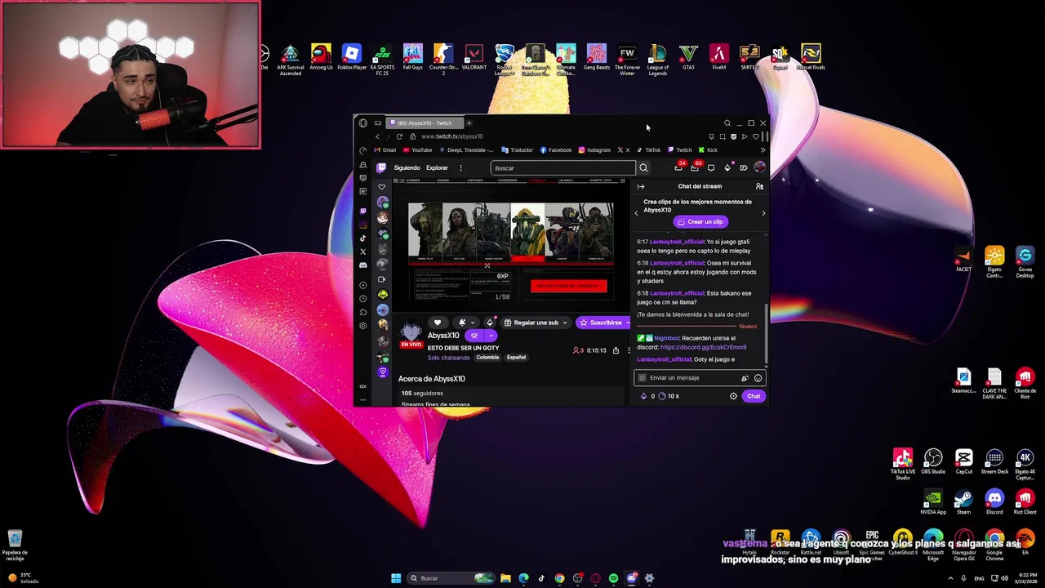The image size is (1045, 588).
Task: Click the Share stream icon
Action: (x=616, y=350)
